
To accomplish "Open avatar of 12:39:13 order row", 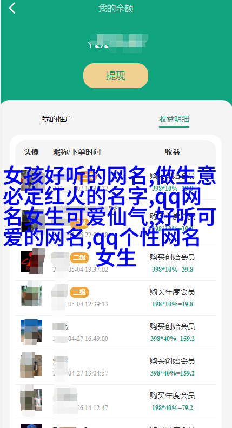I will [31, 296].
